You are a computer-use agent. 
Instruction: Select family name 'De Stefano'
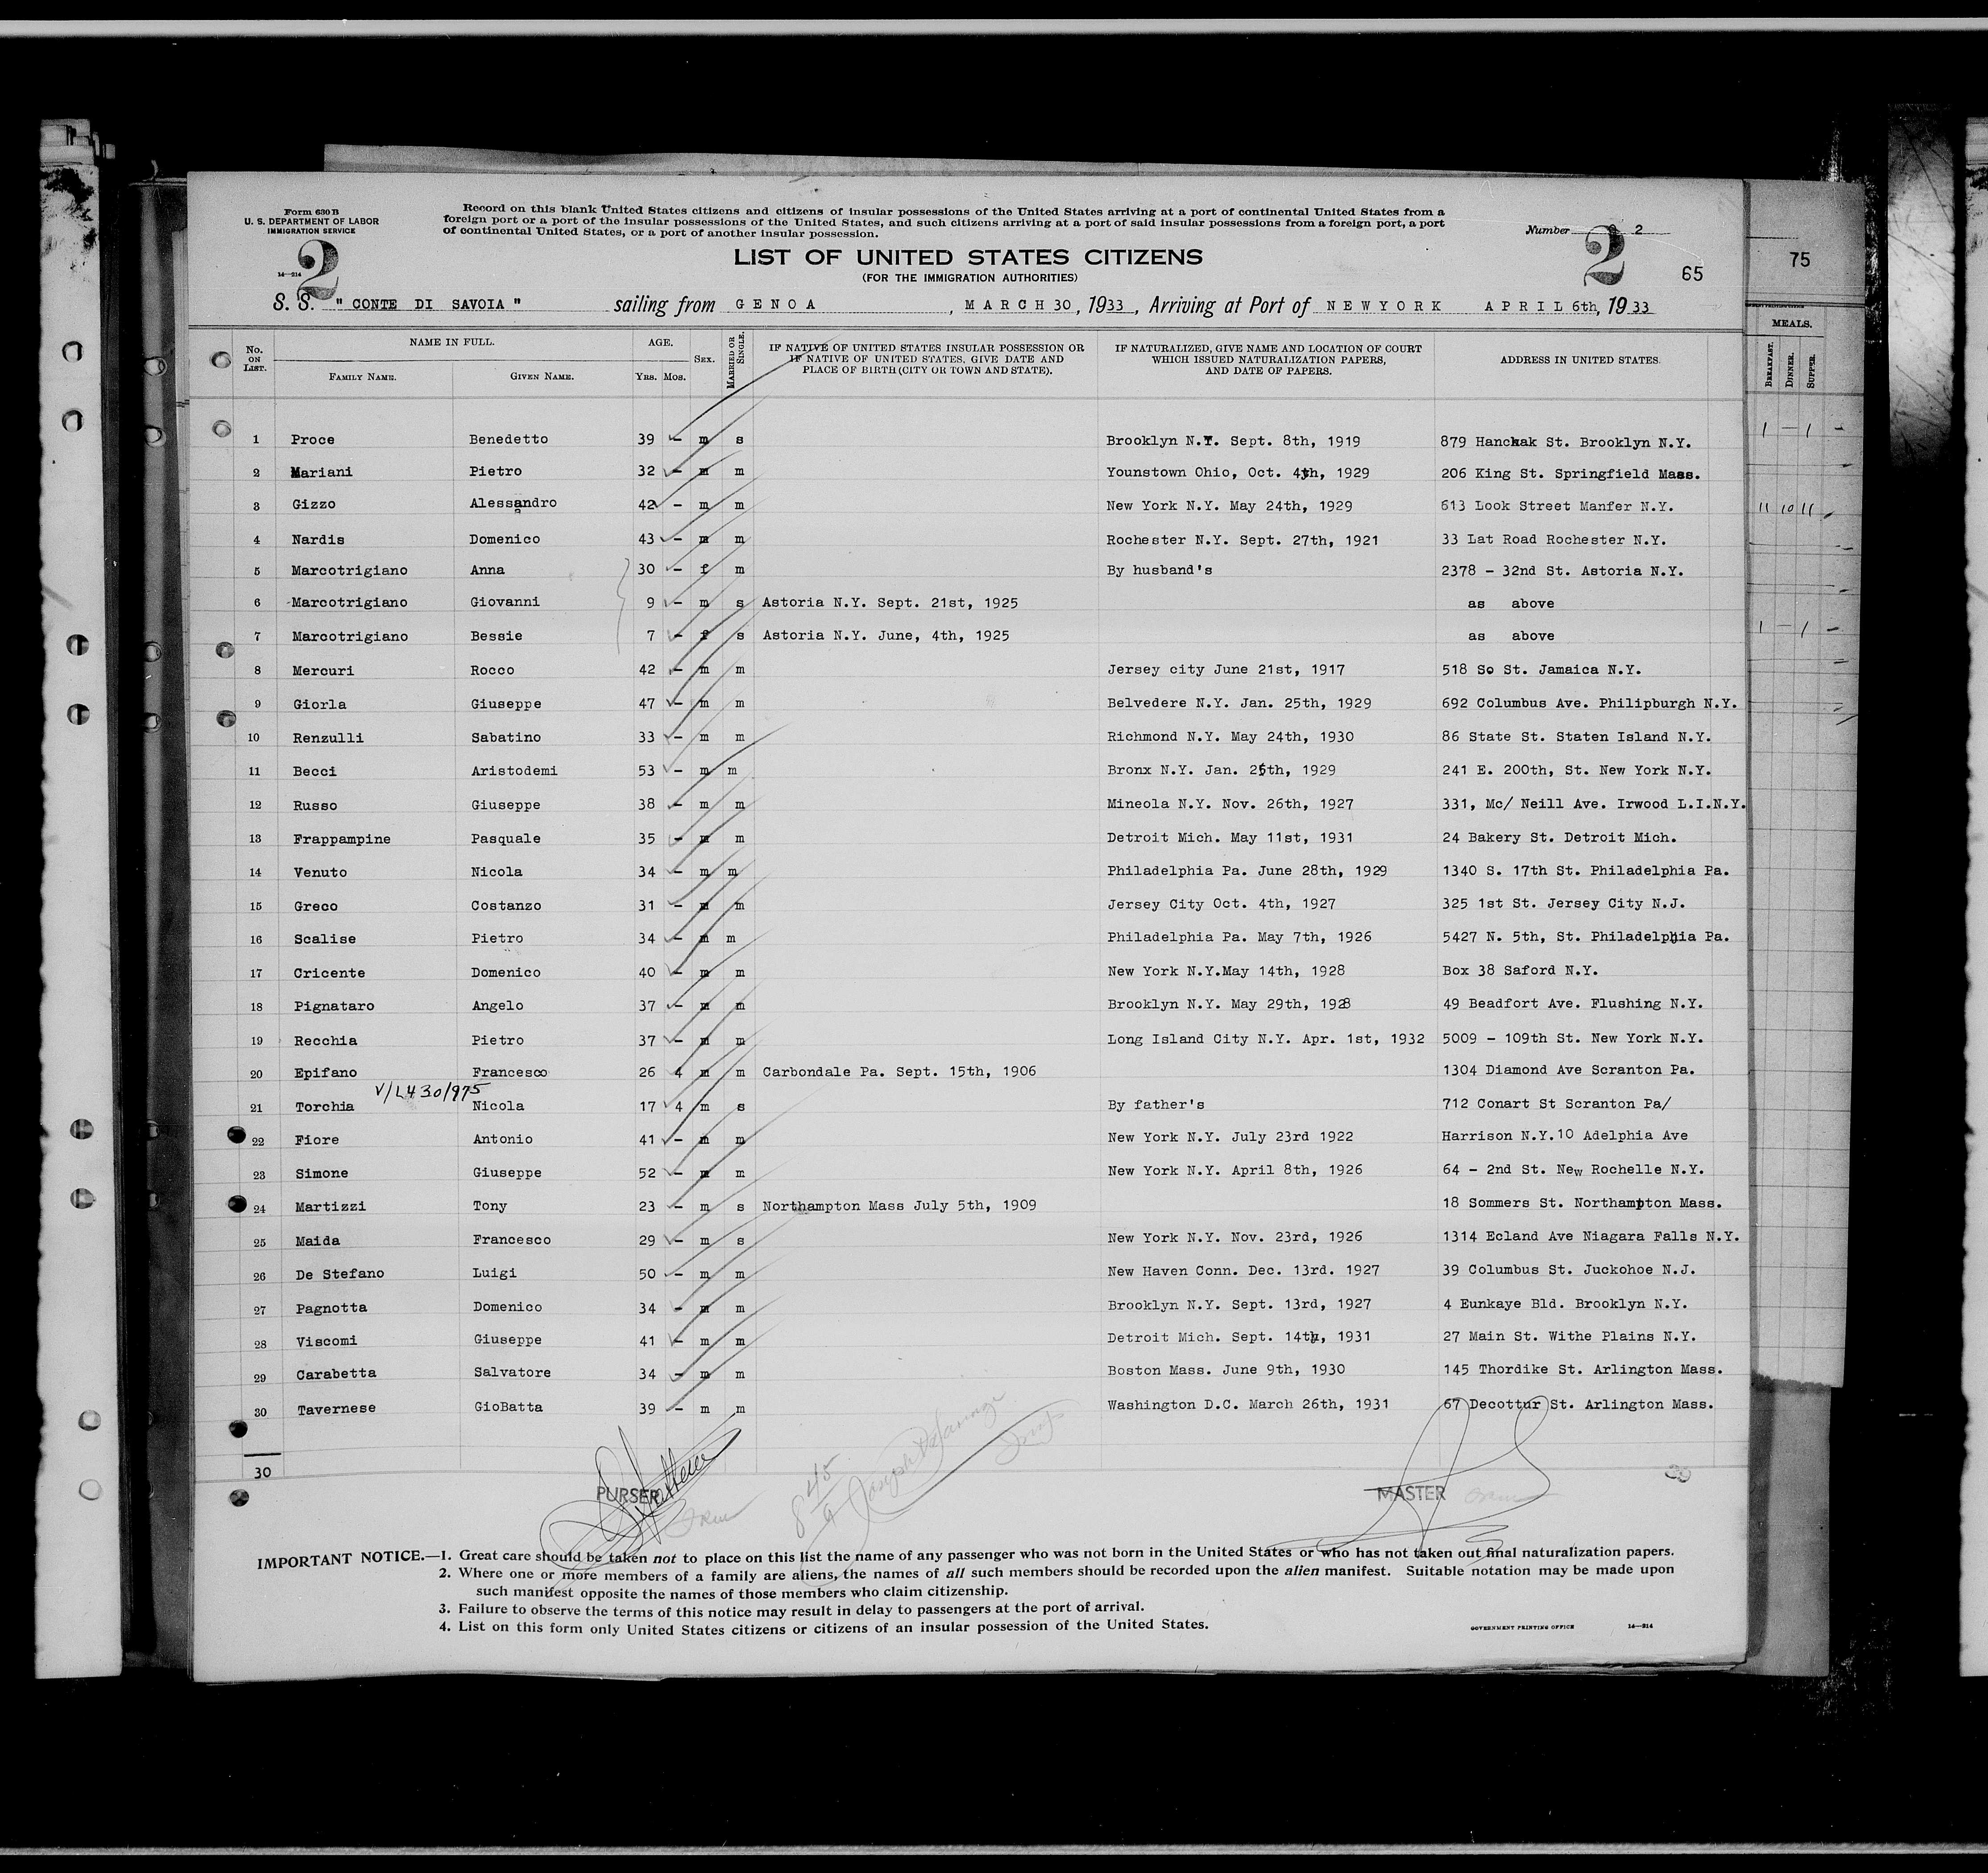coord(340,1275)
